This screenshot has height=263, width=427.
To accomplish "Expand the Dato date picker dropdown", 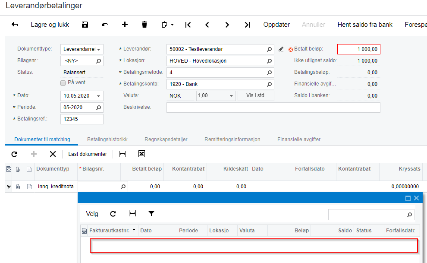I will click(x=99, y=96).
